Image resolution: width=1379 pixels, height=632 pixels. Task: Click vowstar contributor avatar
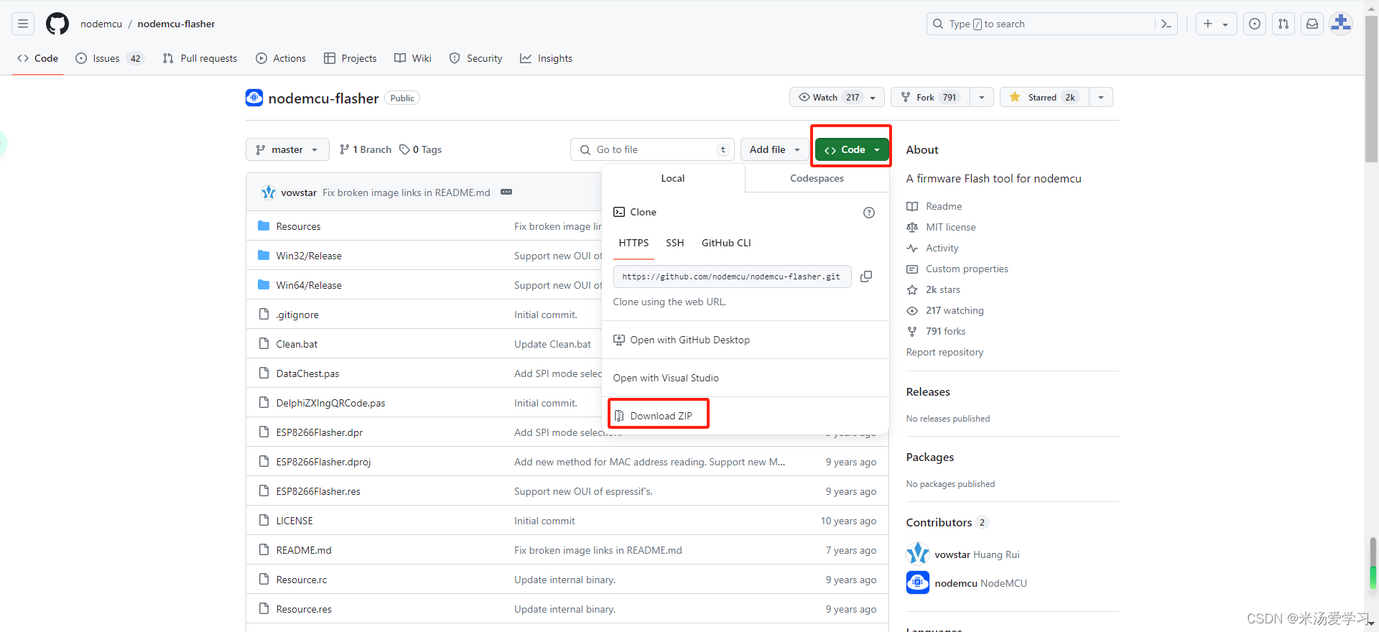click(918, 553)
